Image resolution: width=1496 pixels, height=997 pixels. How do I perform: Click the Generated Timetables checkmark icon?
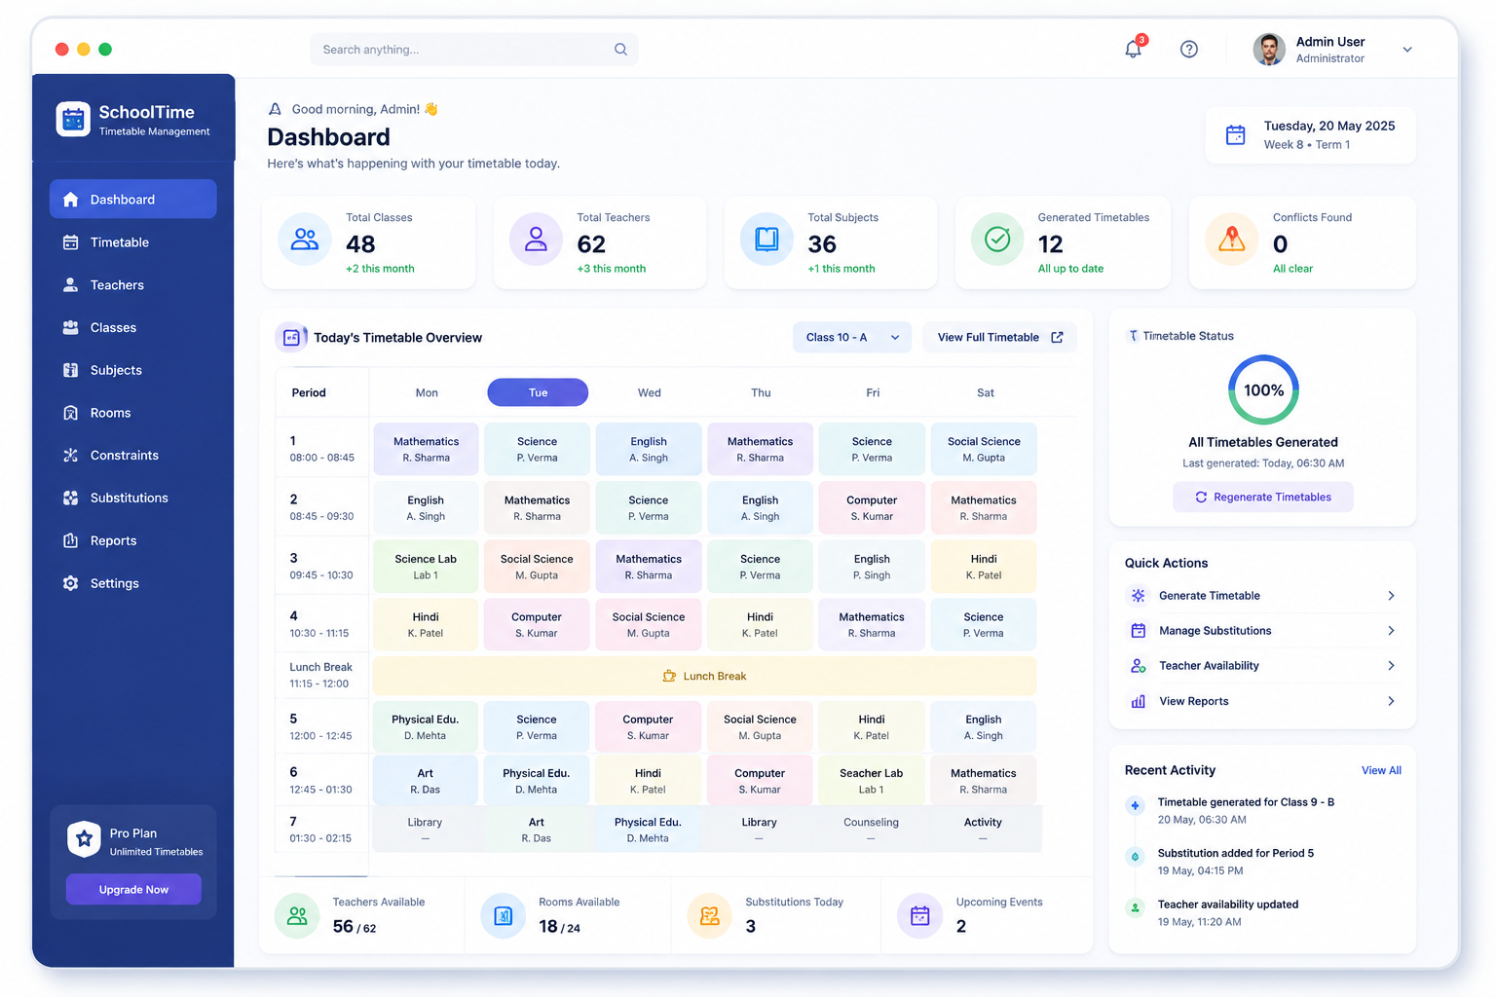point(997,240)
